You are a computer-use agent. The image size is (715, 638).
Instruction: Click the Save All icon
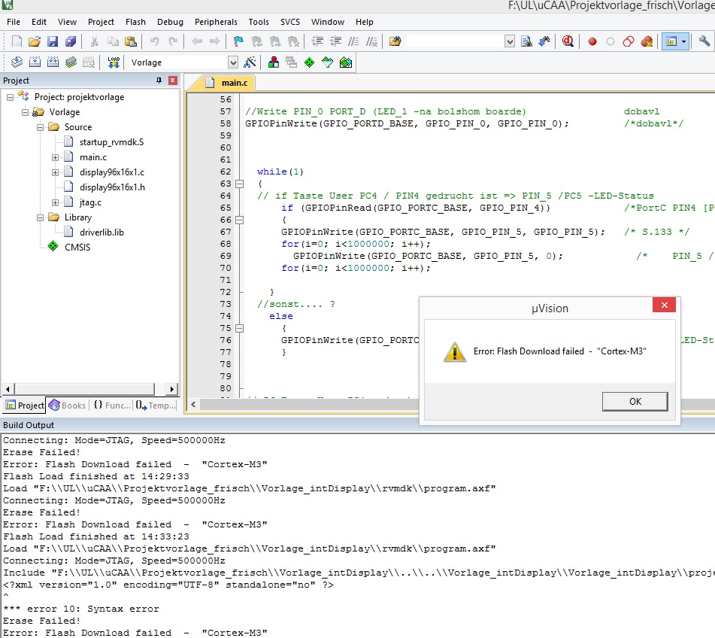click(70, 41)
